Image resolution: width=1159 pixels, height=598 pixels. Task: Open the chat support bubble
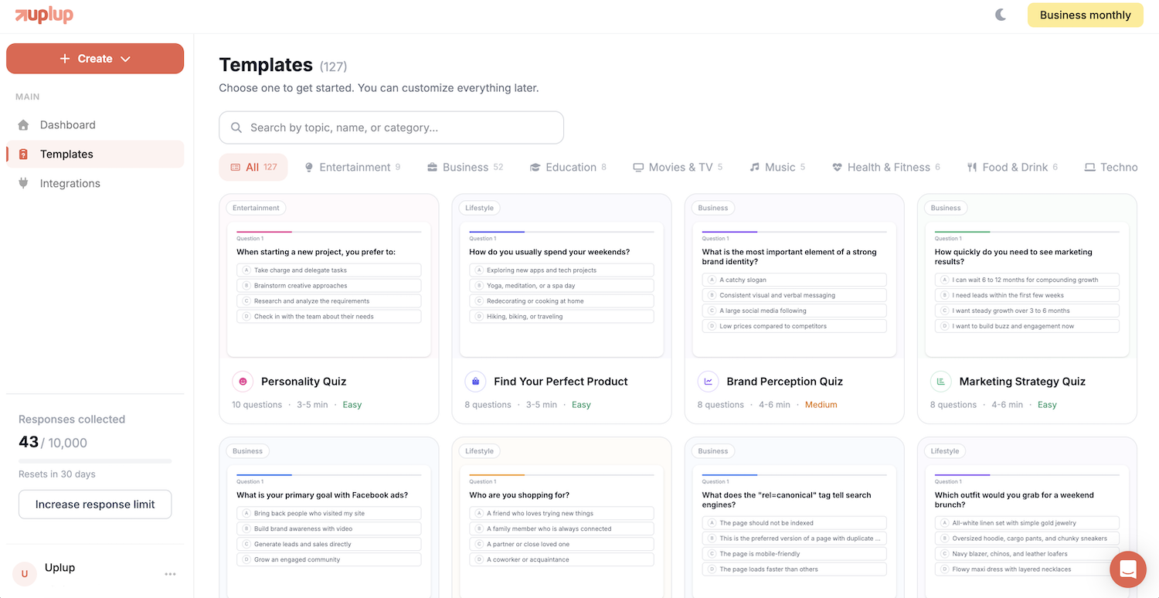(x=1127, y=570)
